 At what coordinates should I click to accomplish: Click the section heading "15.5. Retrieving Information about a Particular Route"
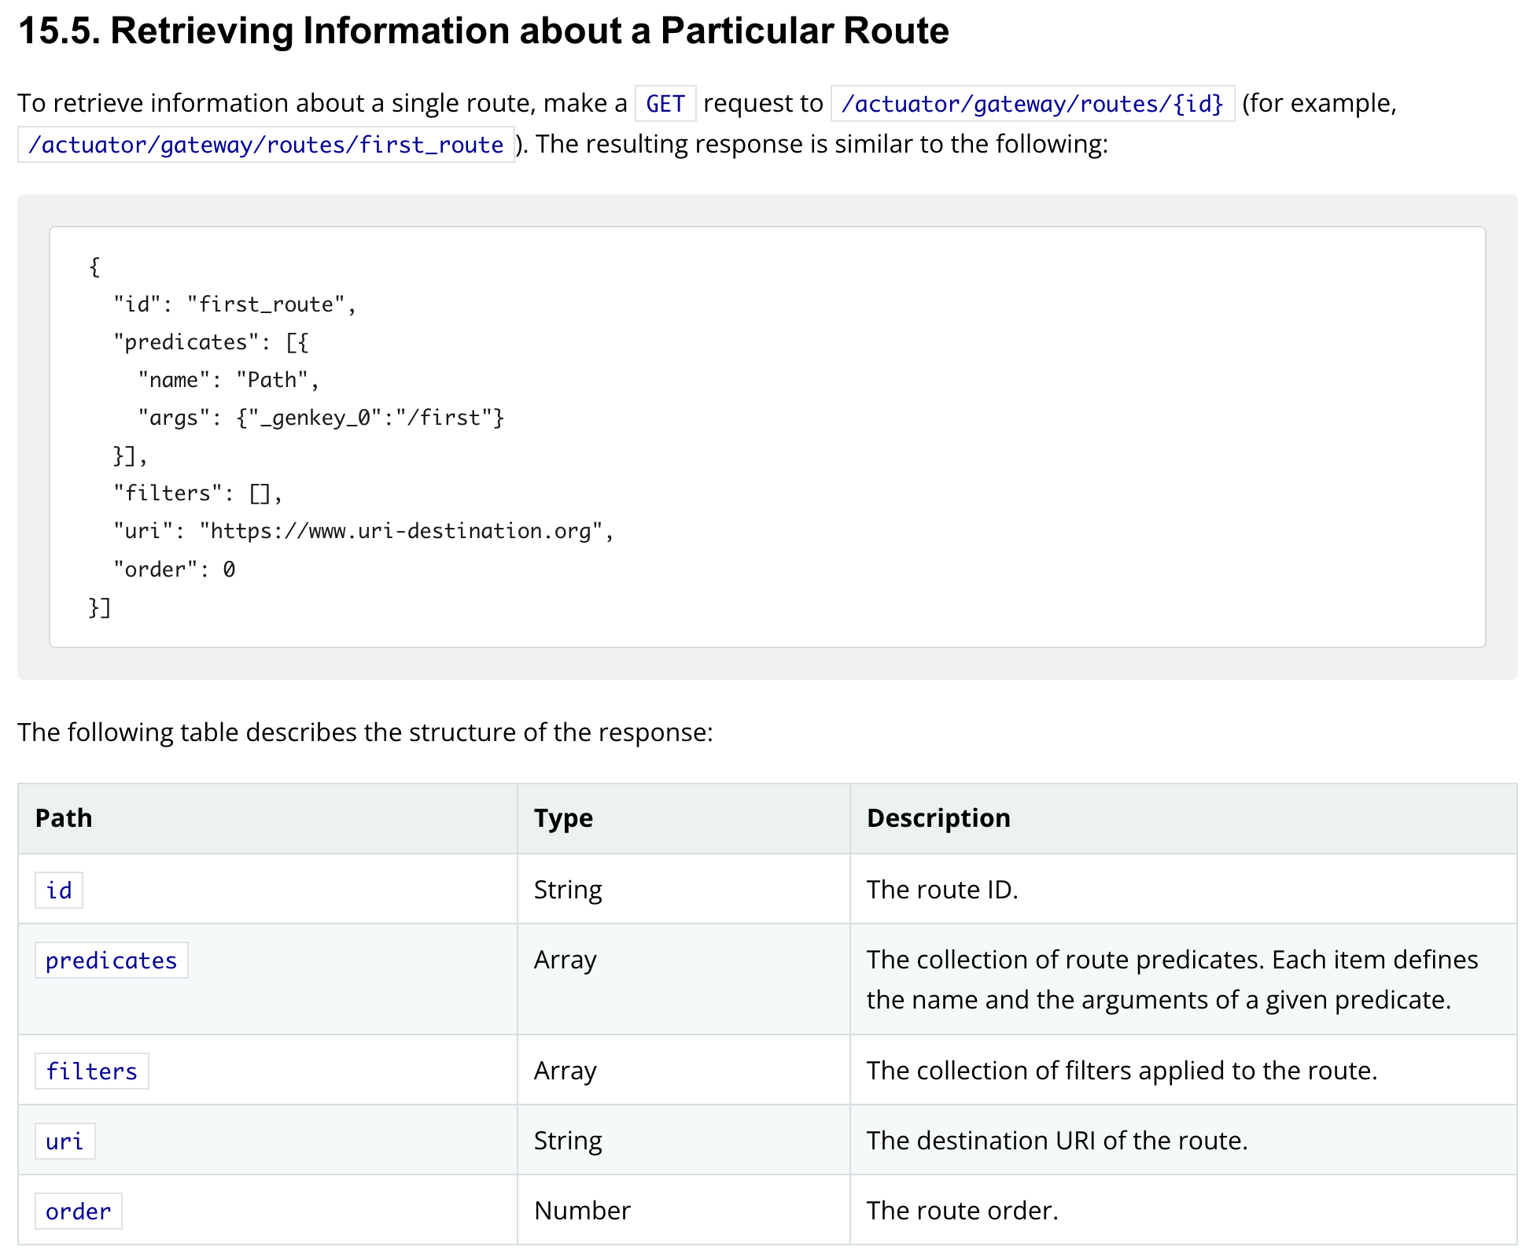point(483,31)
